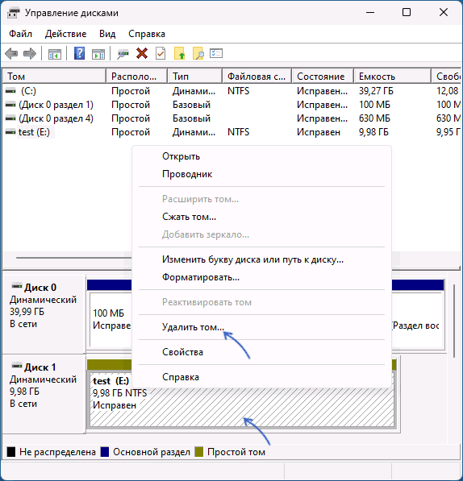This screenshot has width=463, height=481.
Task: Click the 39,27 ГБ capacity cell
Action: (376, 91)
